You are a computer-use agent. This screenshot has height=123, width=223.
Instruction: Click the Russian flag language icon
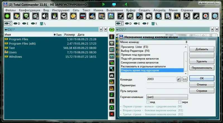(x=83, y=16)
